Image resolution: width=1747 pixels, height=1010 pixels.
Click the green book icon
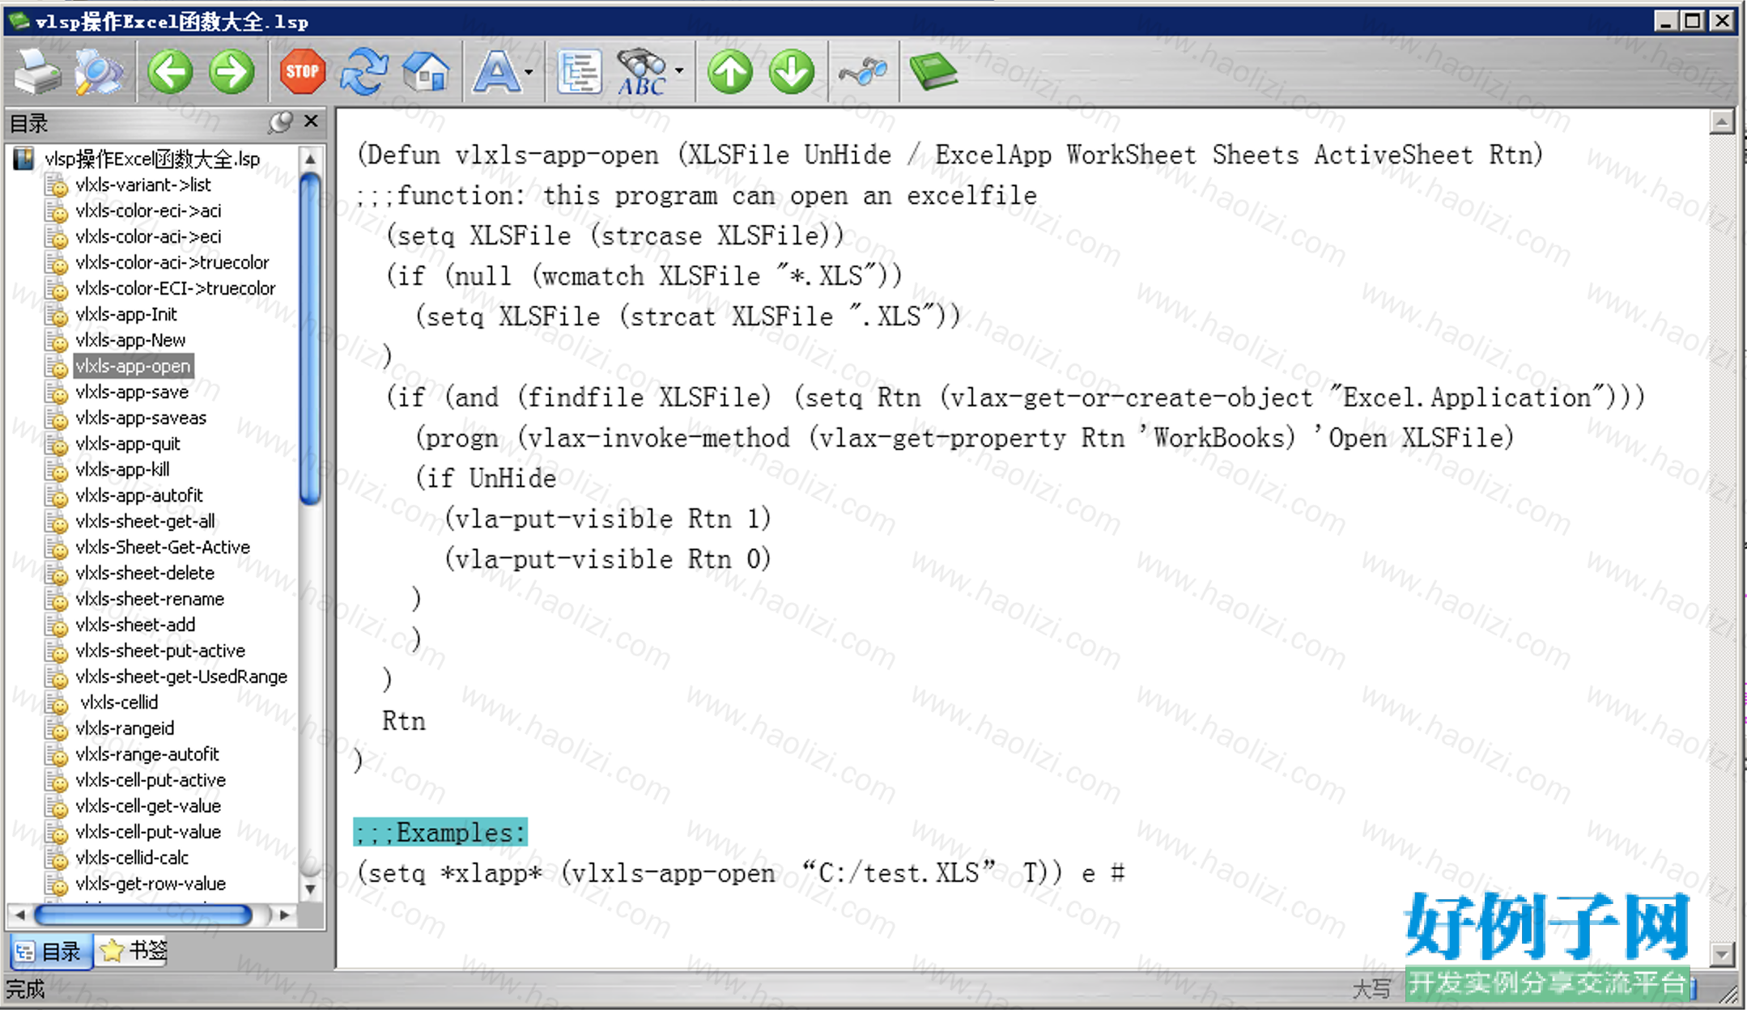[x=933, y=73]
